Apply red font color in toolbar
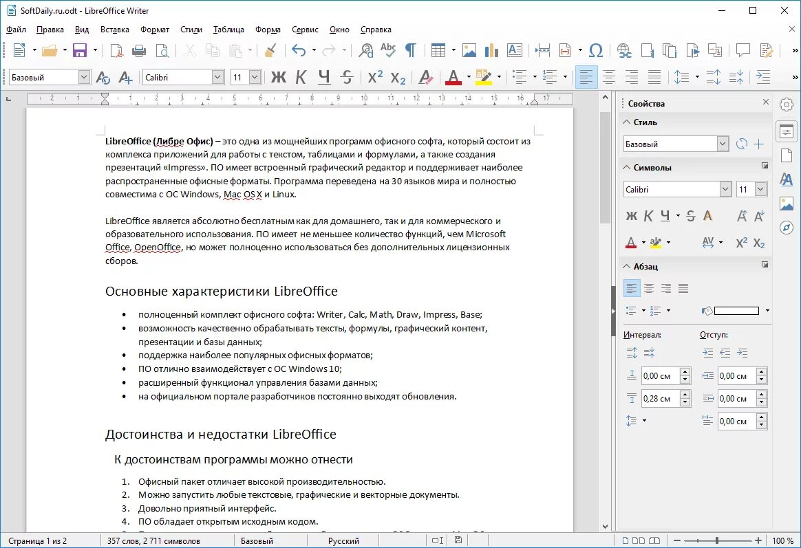This screenshot has width=801, height=548. pyautogui.click(x=453, y=77)
